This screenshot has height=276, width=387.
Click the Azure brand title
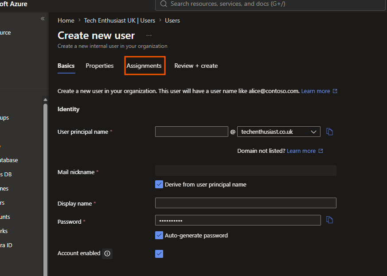pos(14,4)
